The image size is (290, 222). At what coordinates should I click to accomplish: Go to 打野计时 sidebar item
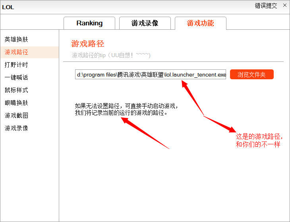click(16, 65)
